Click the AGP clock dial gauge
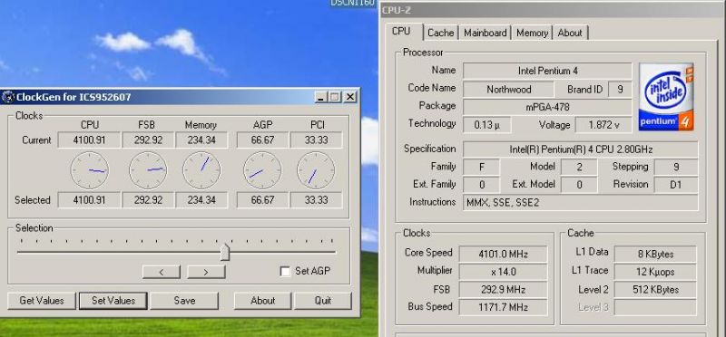Viewport: 726px width, 337px height. 262,170
